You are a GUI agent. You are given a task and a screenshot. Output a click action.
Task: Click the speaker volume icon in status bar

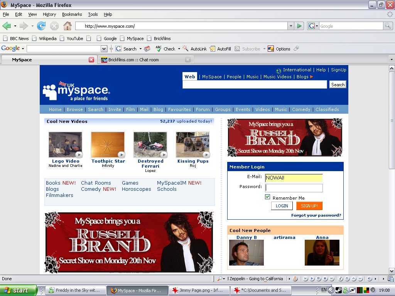pyautogui.click(x=370, y=279)
